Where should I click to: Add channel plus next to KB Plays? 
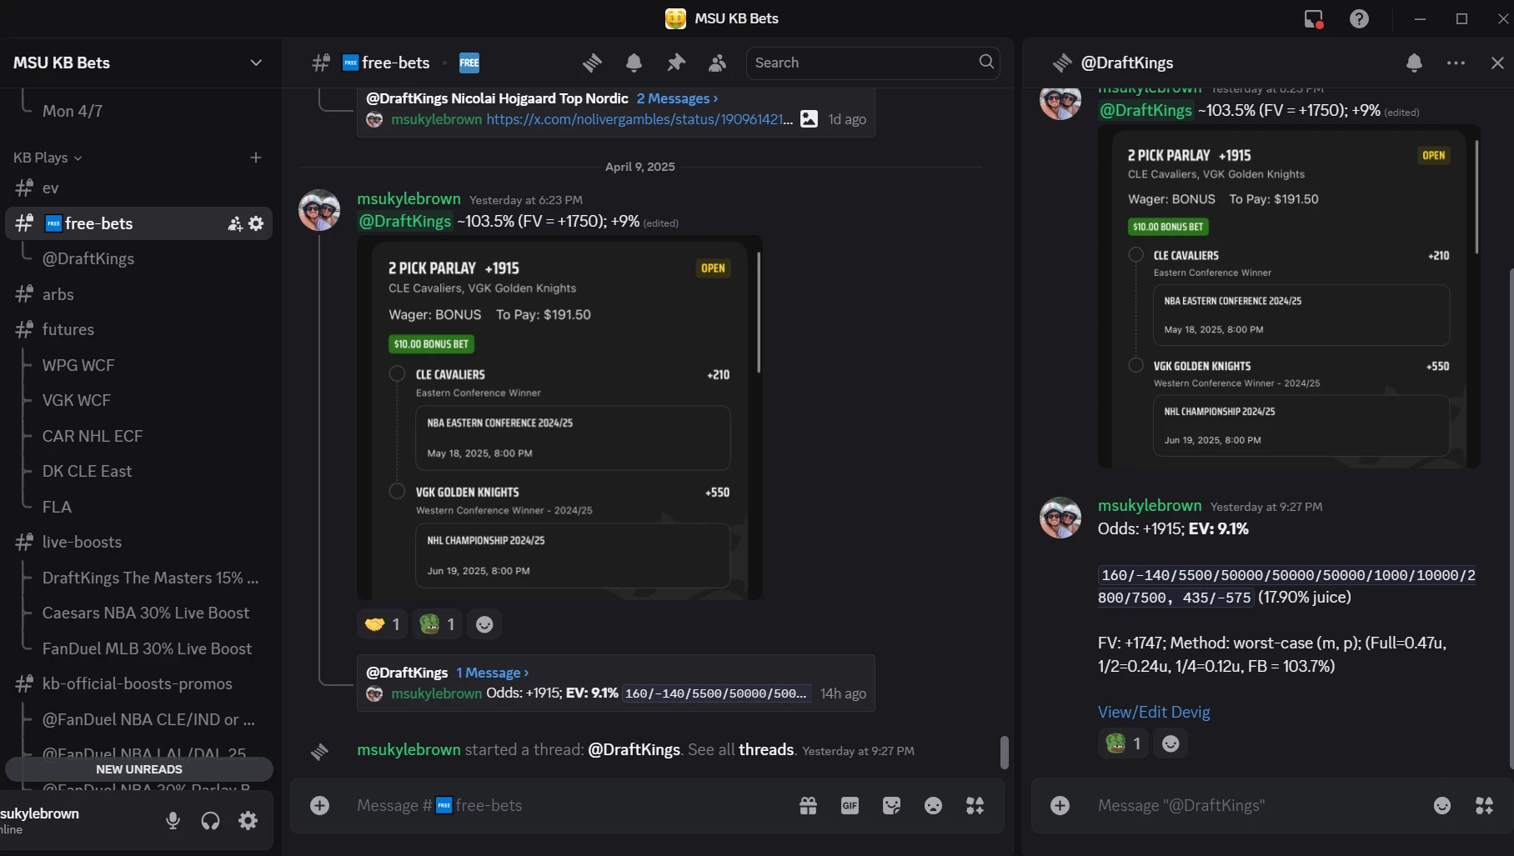(x=256, y=158)
